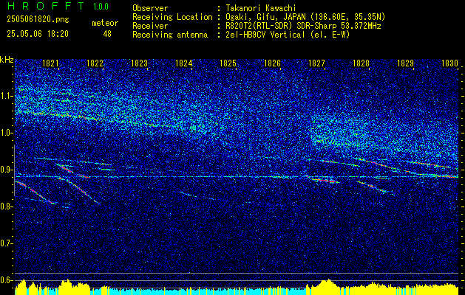The width and height of the screenshot is (465, 295).
Task: Click the 1823 time marker
Action: pos(139,63)
